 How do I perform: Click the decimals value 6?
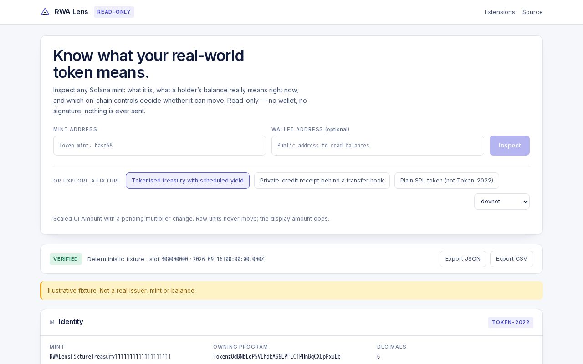[378, 357]
